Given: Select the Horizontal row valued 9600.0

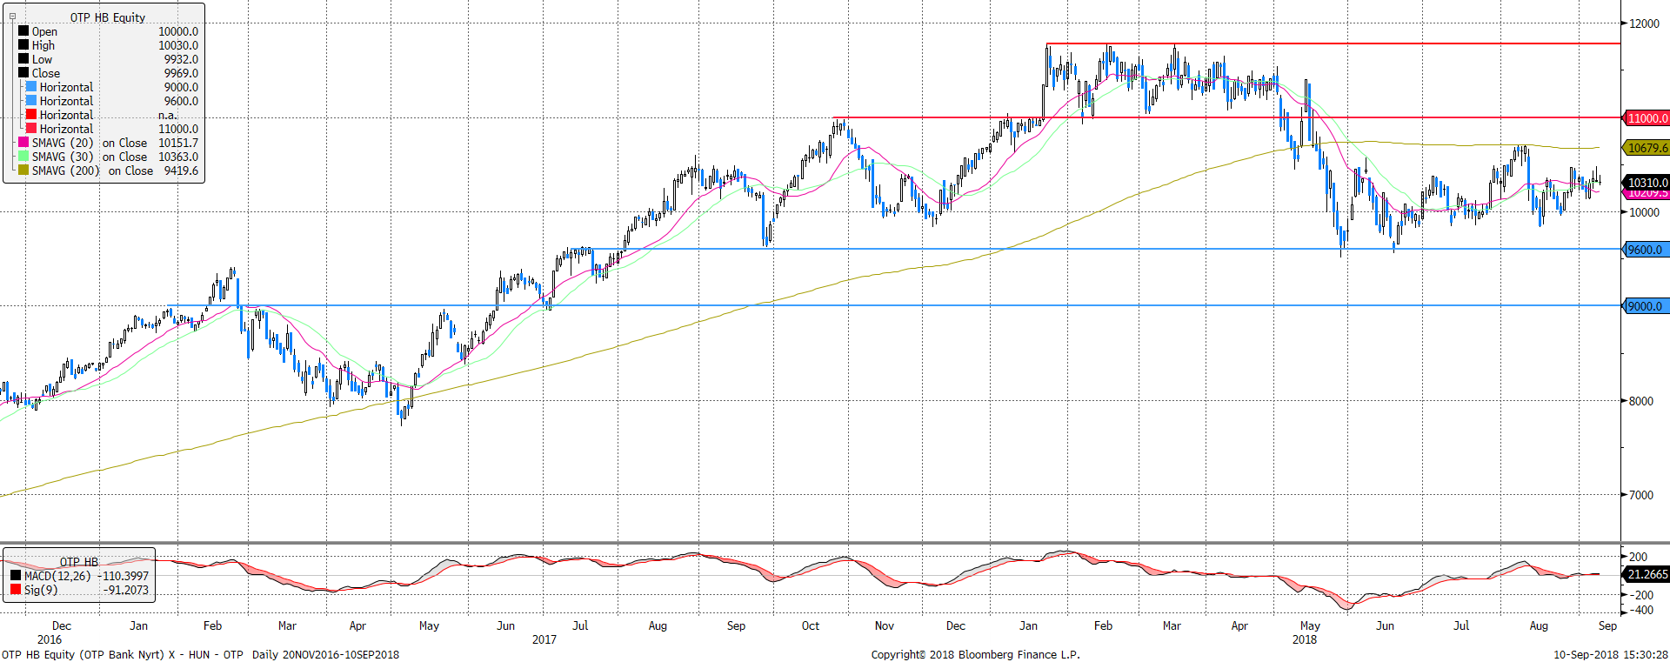Looking at the screenshot, I should tap(111, 101).
